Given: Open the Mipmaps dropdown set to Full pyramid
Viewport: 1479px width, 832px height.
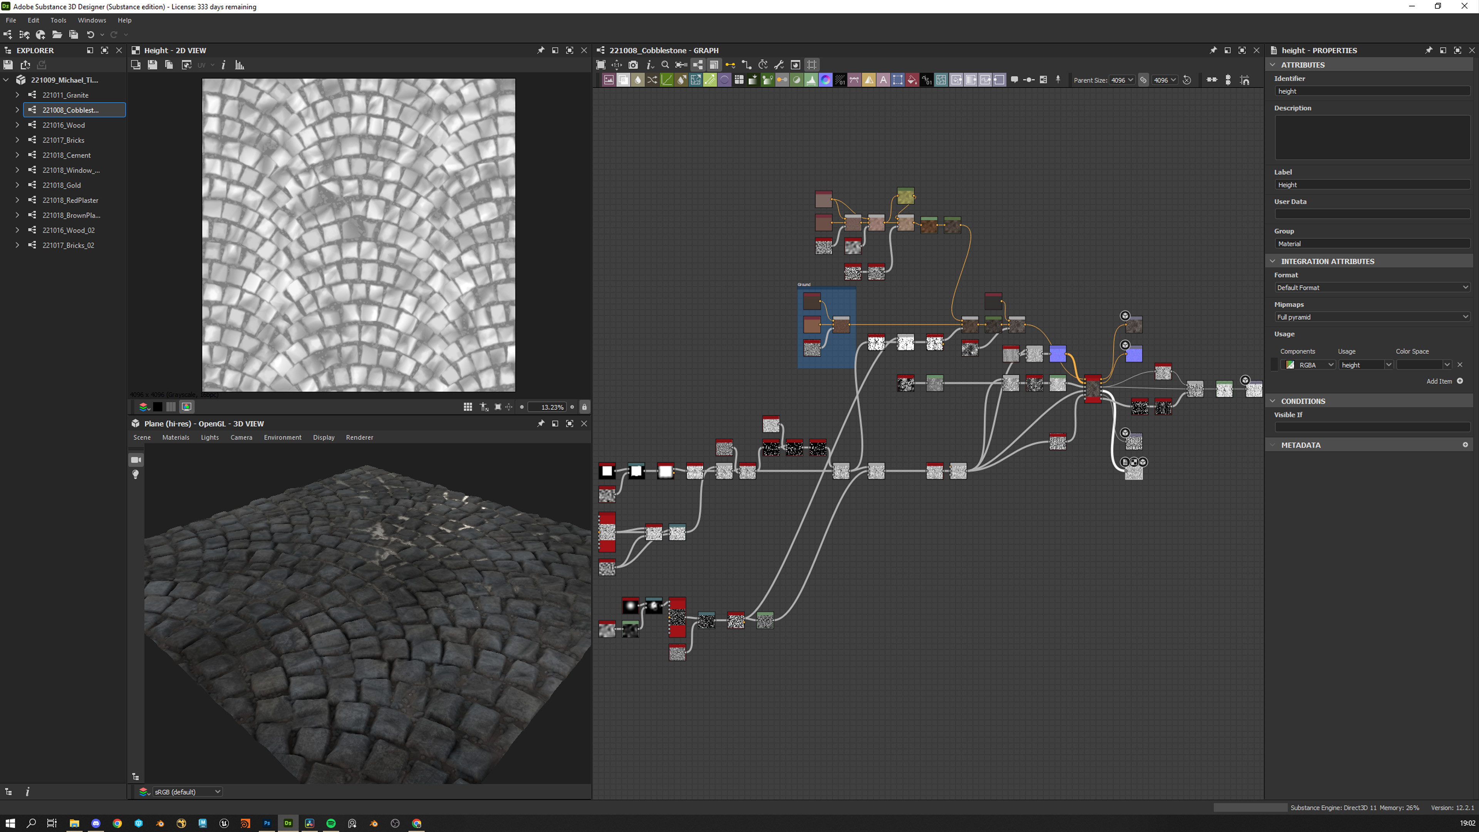Looking at the screenshot, I should pos(1371,317).
